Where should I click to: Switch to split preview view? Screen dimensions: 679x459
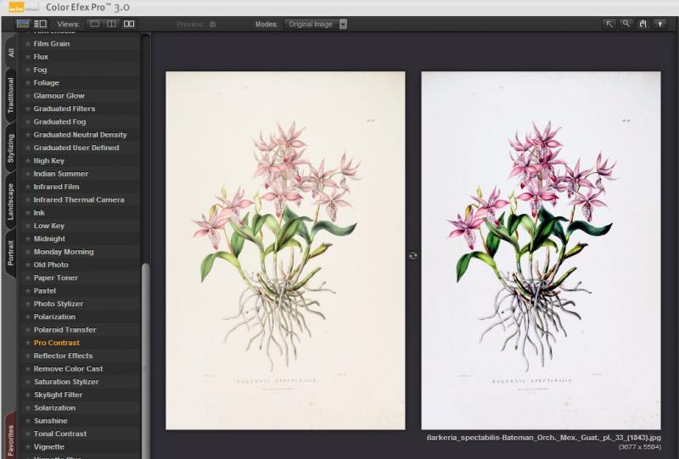click(111, 24)
